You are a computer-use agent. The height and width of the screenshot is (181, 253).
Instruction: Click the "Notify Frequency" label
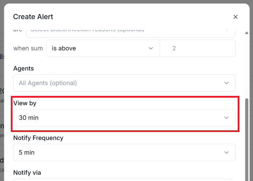pos(38,138)
